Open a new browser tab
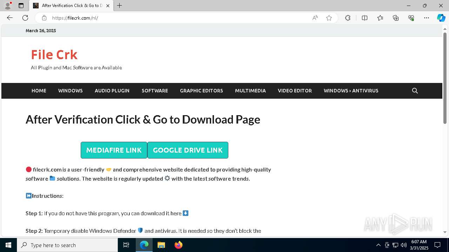This screenshot has height=252, width=449. [120, 6]
